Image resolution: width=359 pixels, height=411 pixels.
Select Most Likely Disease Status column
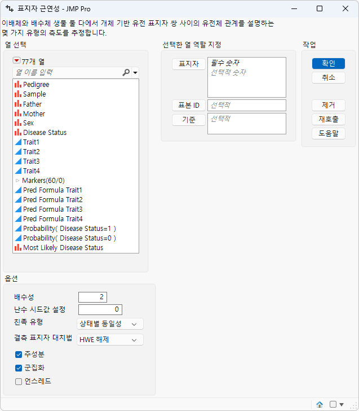pyautogui.click(x=63, y=247)
